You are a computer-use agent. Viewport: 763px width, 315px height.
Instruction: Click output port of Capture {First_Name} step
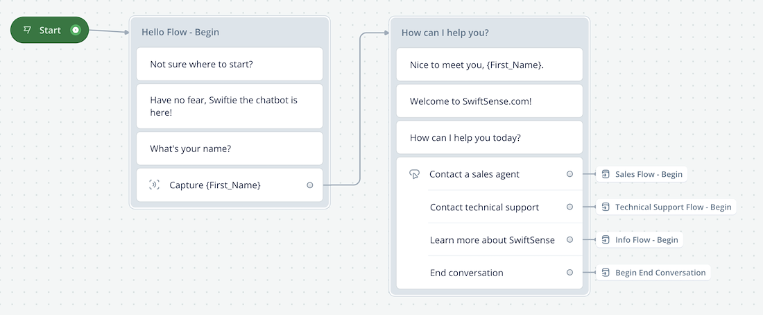(x=310, y=185)
